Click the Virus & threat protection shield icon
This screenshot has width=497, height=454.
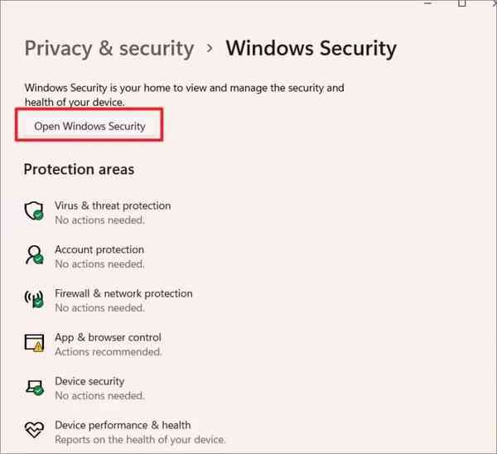point(34,211)
